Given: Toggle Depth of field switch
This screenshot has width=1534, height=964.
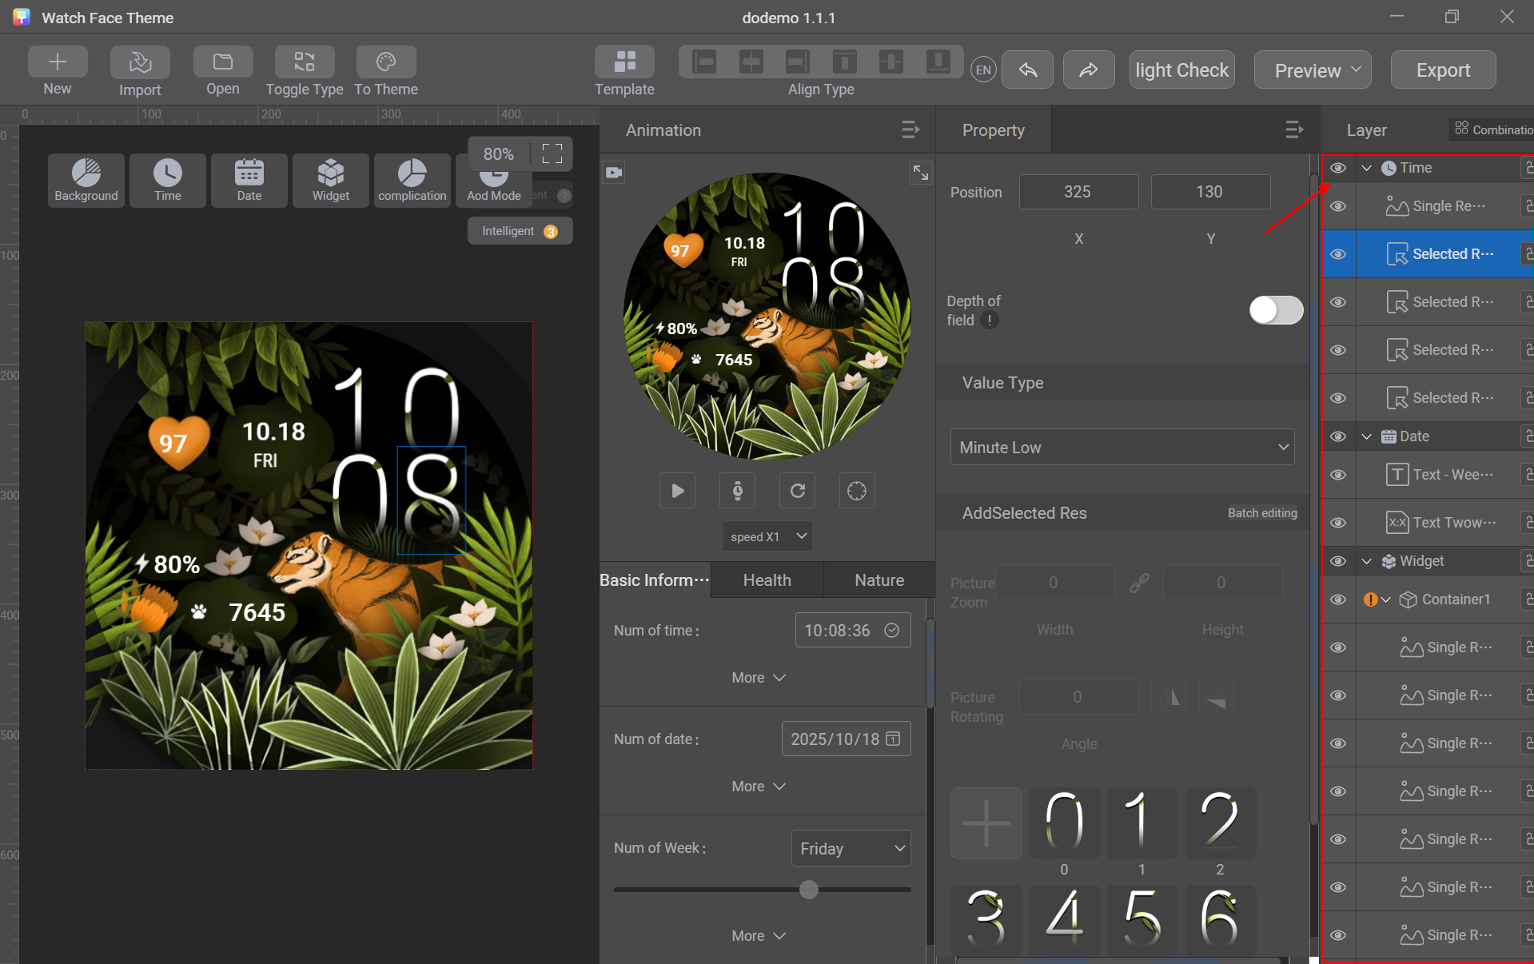Looking at the screenshot, I should click(1274, 311).
